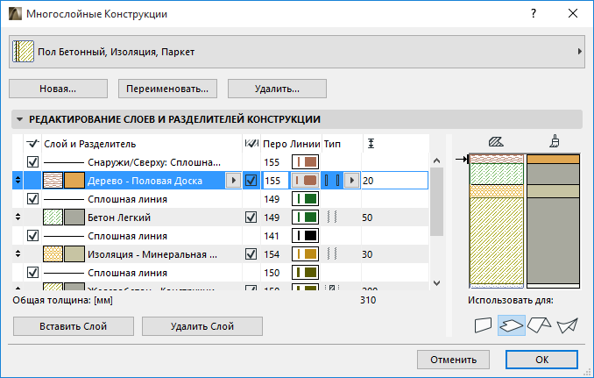
Task: Select black pen swatch for pen 141 line
Action: coord(306,236)
